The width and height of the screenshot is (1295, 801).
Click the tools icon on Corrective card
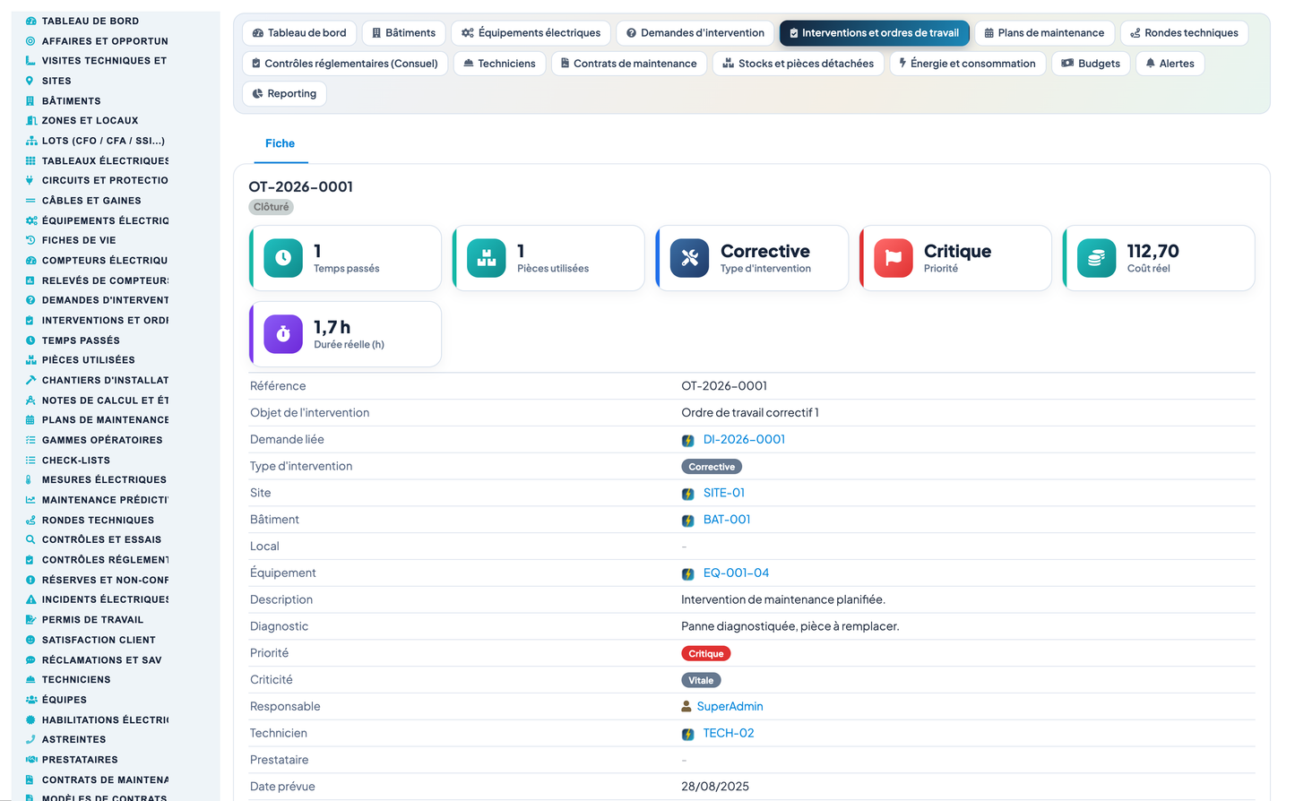pos(689,258)
